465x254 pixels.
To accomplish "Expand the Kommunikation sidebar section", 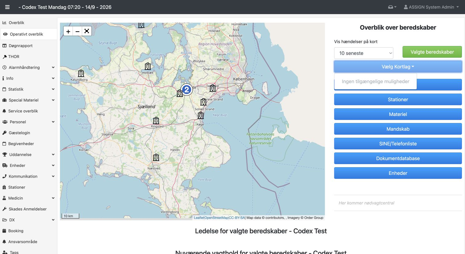I will click(x=29, y=176).
